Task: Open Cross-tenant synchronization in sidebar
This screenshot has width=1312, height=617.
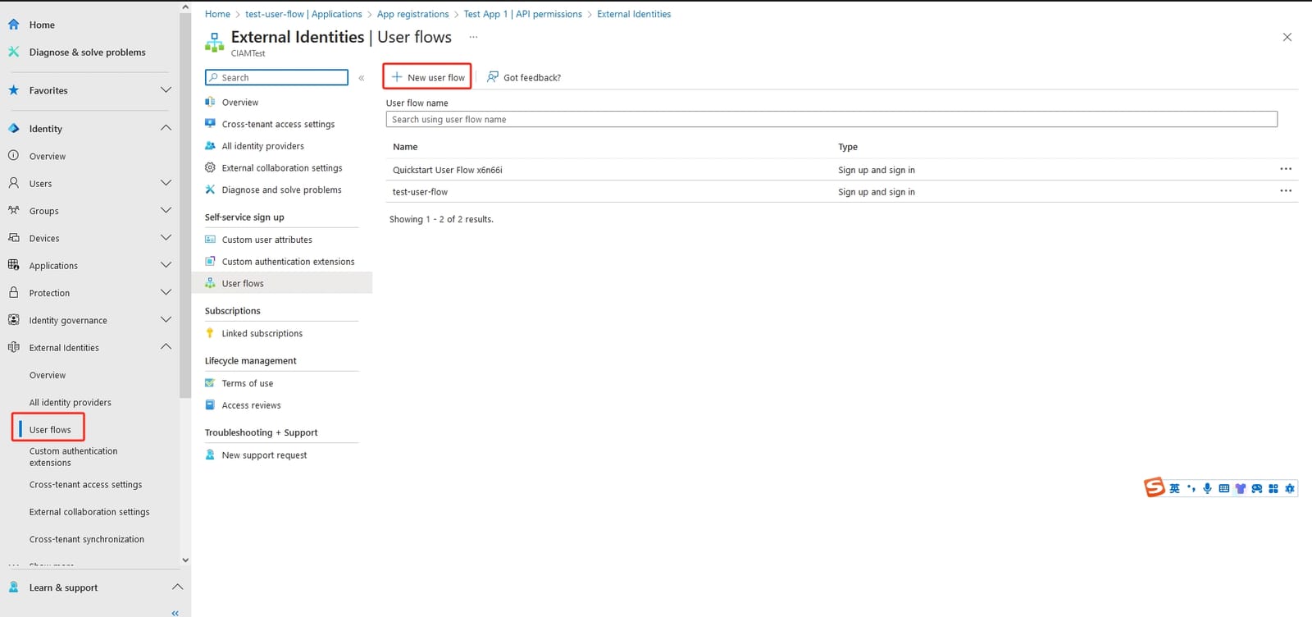Action: pos(86,539)
